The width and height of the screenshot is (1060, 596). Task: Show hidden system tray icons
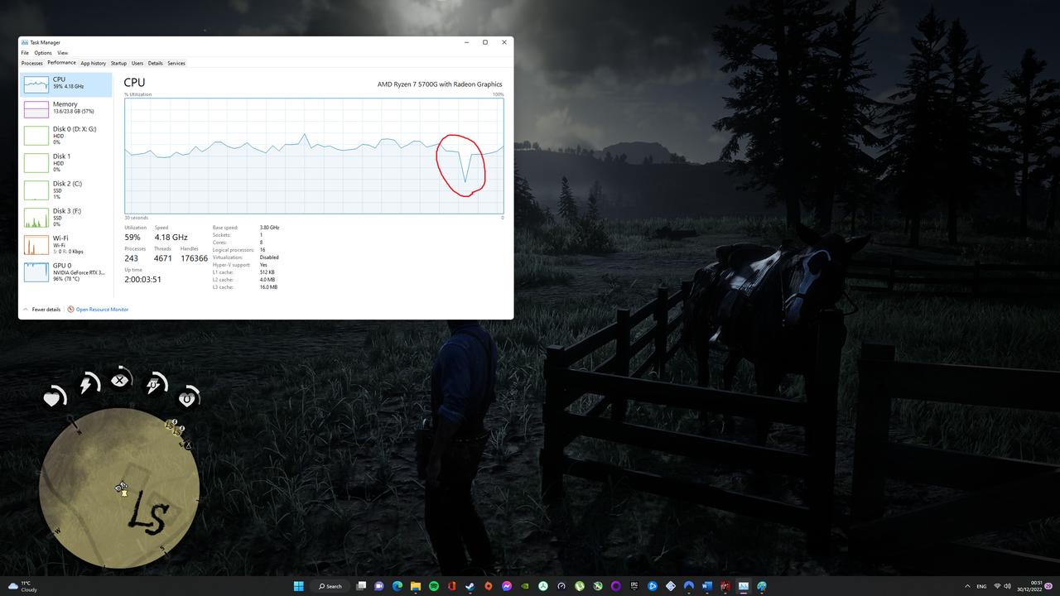(x=967, y=586)
